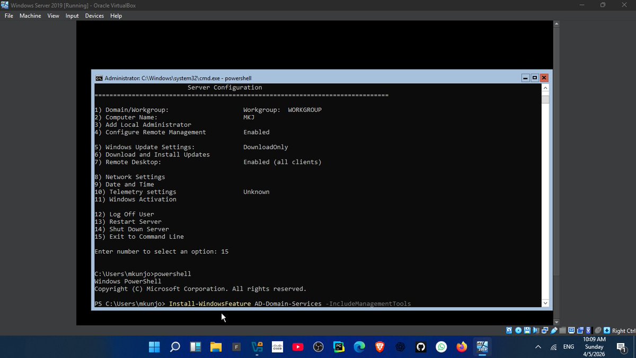This screenshot has width=636, height=358.
Task: Click the virtualization V CPU indicator icon
Action: click(x=588, y=330)
